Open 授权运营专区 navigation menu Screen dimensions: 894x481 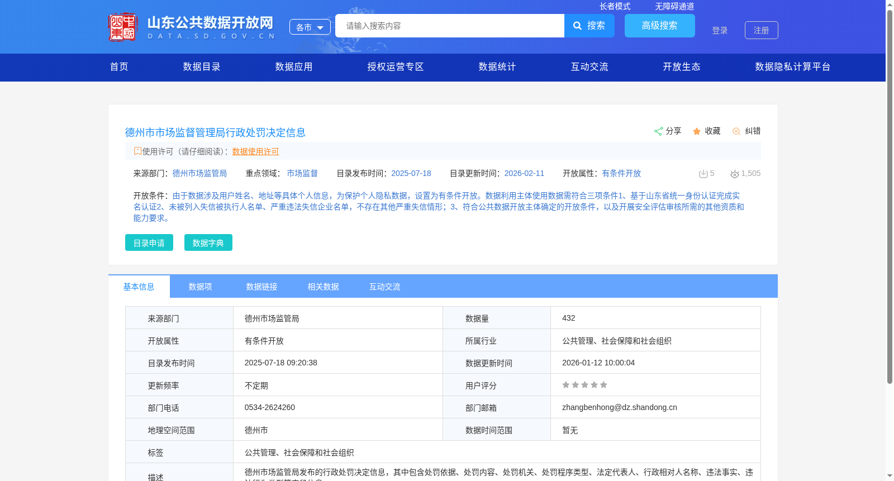[396, 66]
